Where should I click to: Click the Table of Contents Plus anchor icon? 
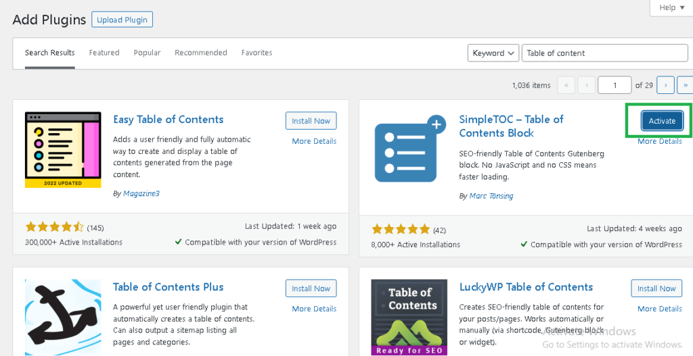point(63,317)
